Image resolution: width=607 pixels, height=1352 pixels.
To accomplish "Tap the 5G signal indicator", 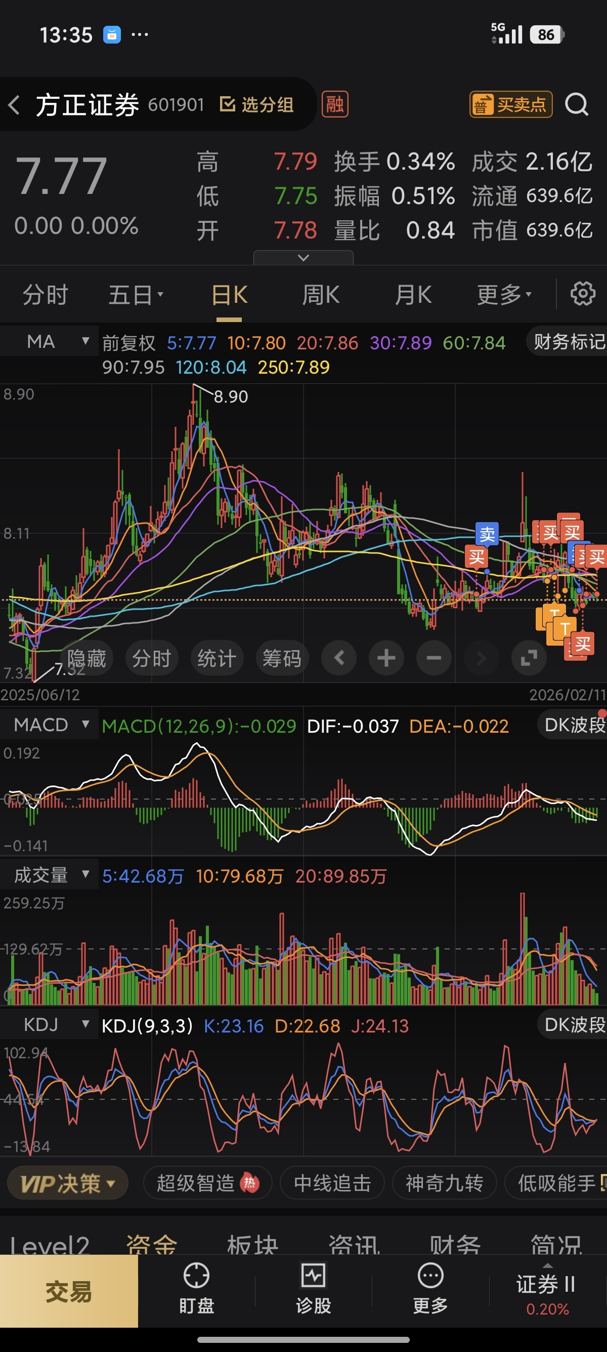I will tap(506, 33).
